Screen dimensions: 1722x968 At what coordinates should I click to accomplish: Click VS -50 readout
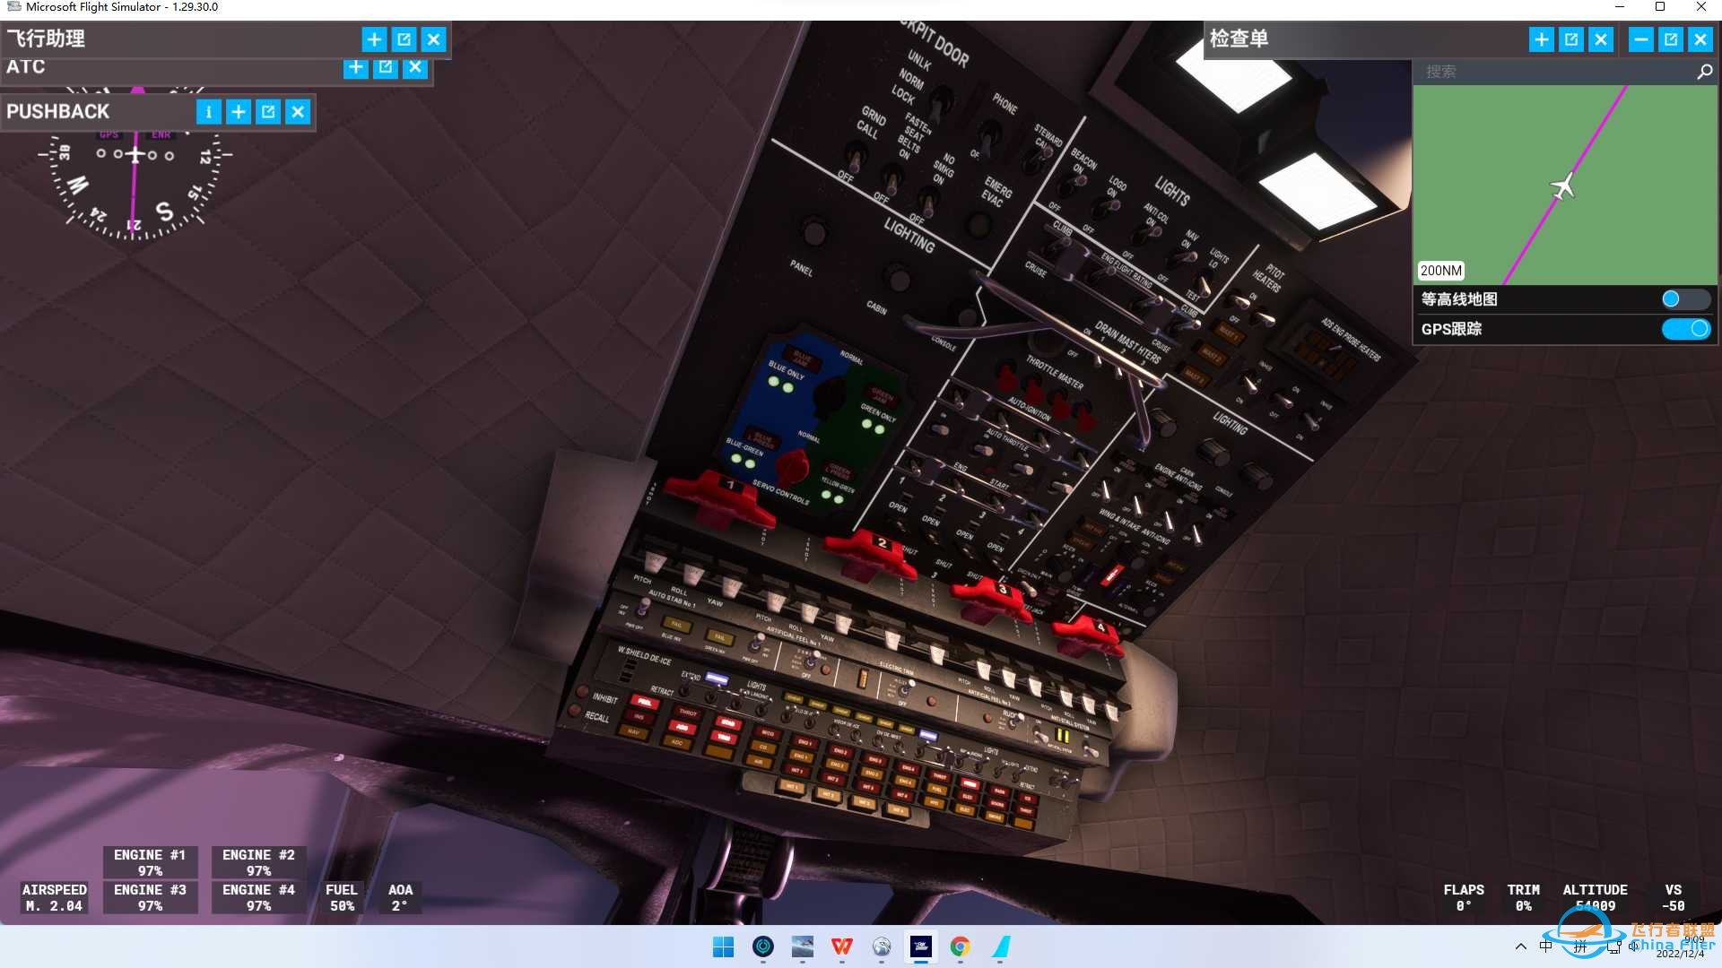pyautogui.click(x=1674, y=897)
